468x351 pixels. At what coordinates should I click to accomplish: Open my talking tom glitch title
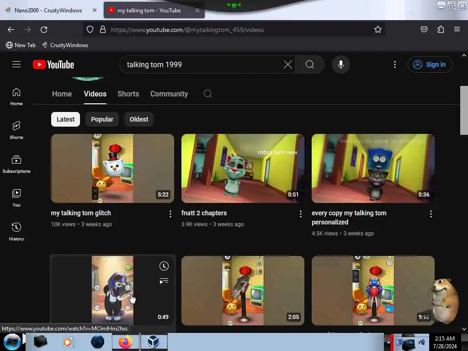coord(81,213)
